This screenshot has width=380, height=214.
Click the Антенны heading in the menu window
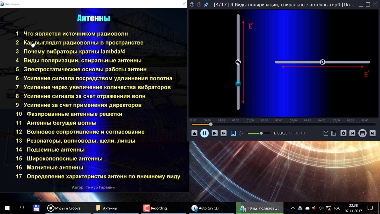[94, 18]
